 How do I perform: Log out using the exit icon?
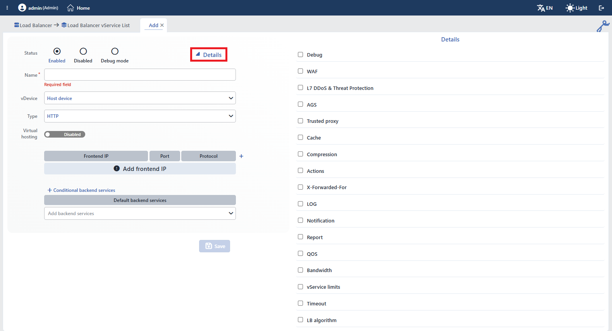(x=602, y=8)
